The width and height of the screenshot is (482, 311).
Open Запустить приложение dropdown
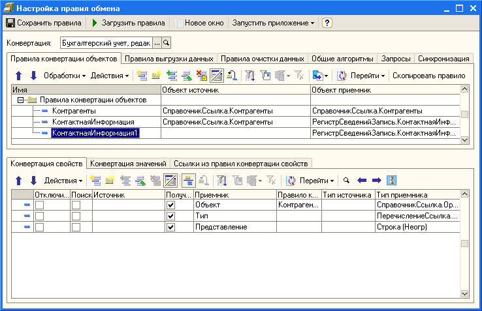272,23
